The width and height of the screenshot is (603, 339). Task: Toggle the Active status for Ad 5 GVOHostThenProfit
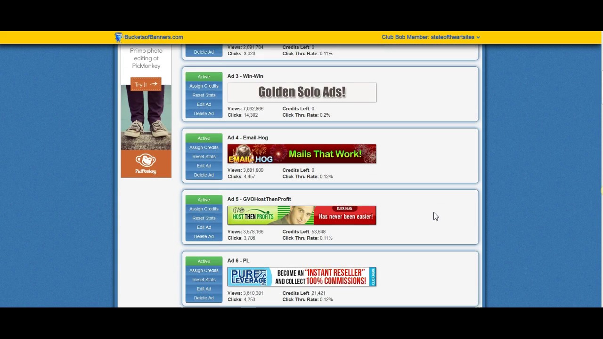pyautogui.click(x=204, y=200)
